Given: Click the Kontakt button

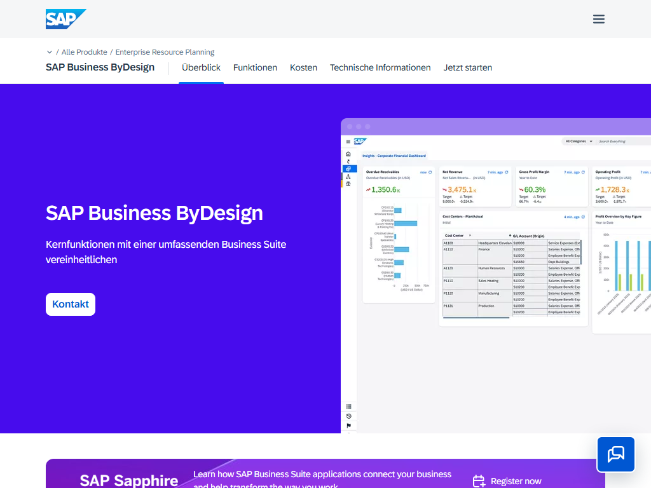Looking at the screenshot, I should (71, 304).
